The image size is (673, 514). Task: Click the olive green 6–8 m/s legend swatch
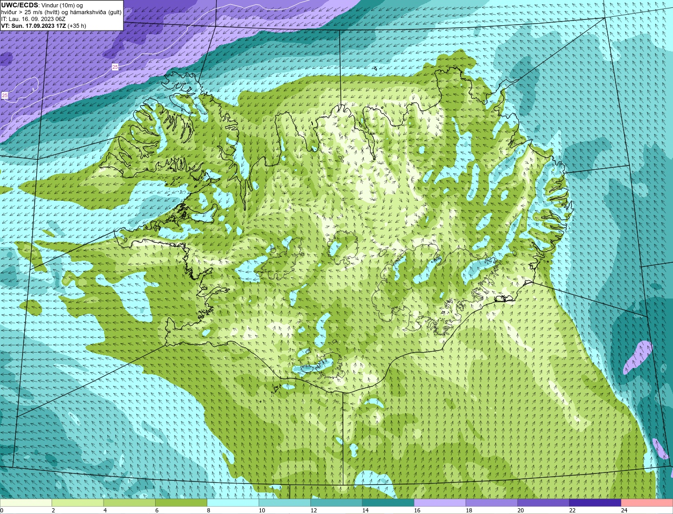point(181,502)
